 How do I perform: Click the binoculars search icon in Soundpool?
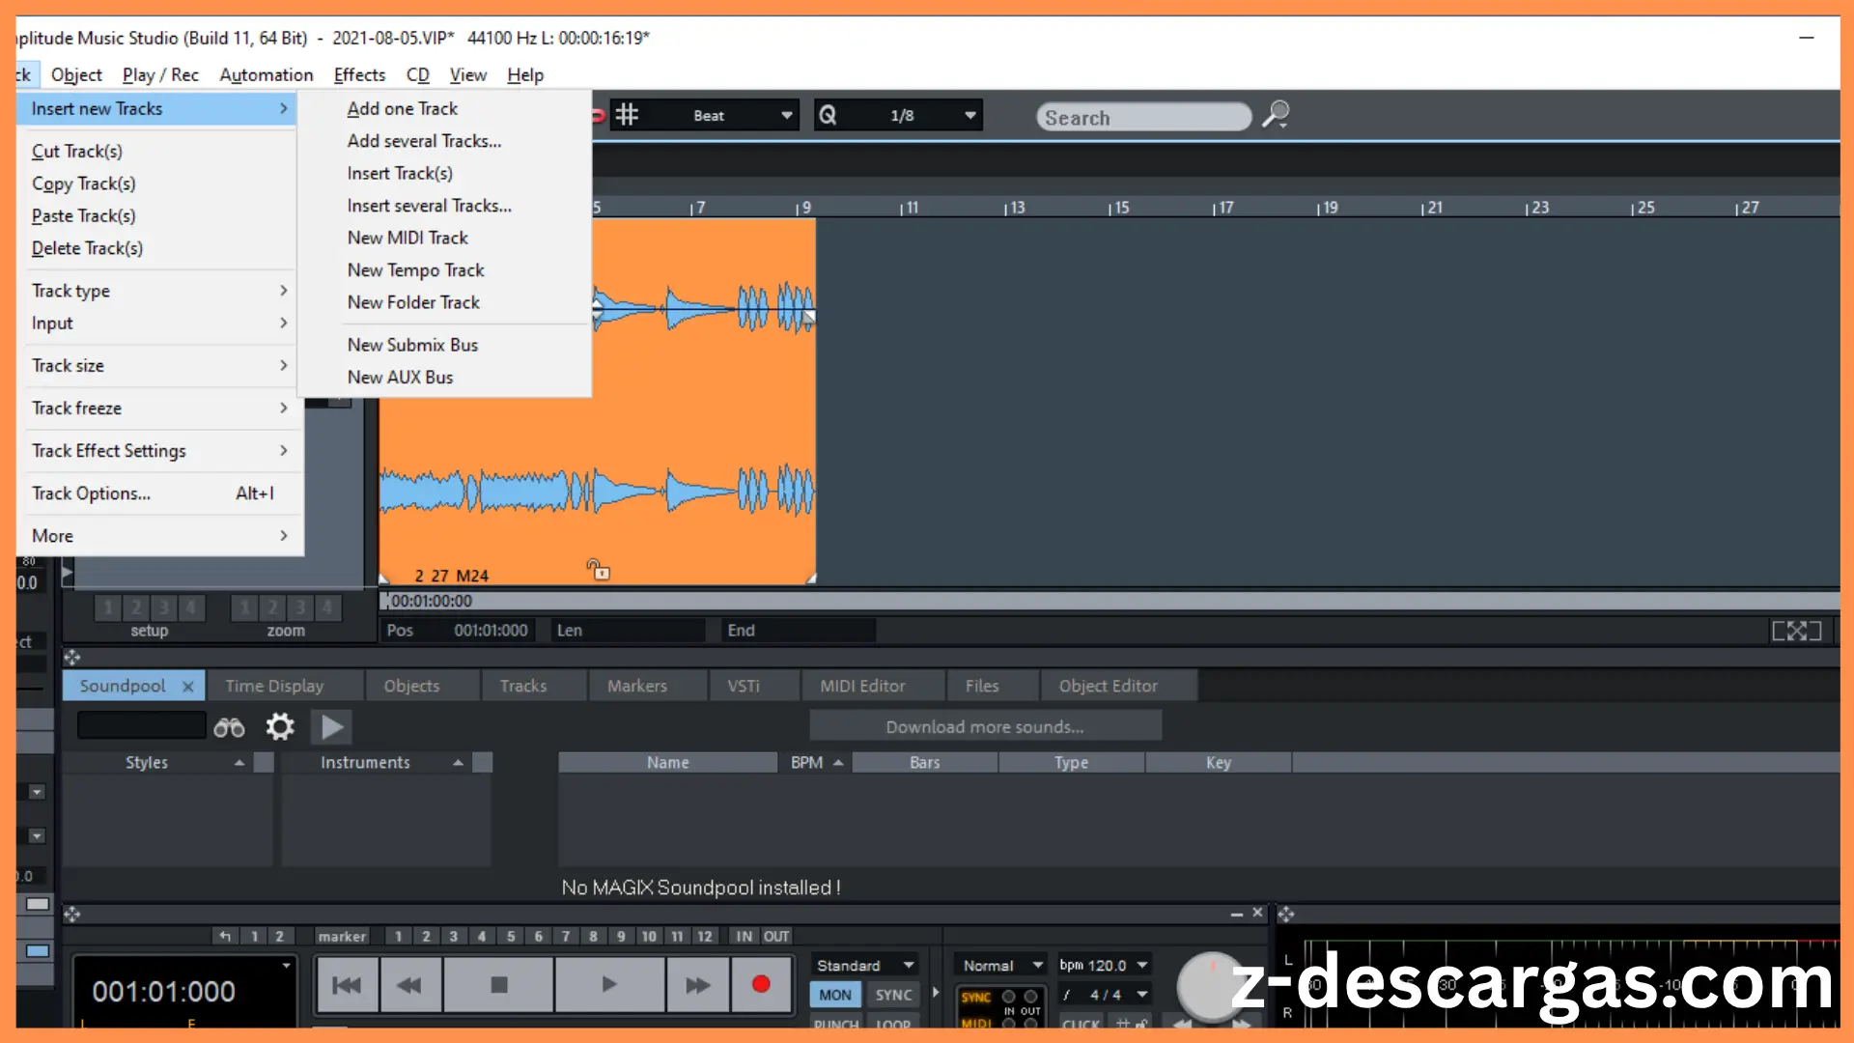[x=229, y=727]
